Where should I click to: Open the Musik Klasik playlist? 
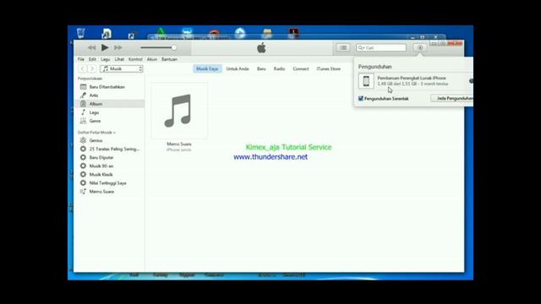[109, 175]
